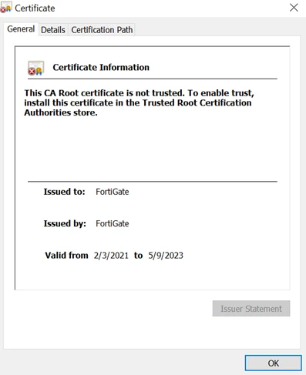This screenshot has height=375, width=306.
Task: Click the certificate icon in the title bar
Action: pyautogui.click(x=6, y=8)
